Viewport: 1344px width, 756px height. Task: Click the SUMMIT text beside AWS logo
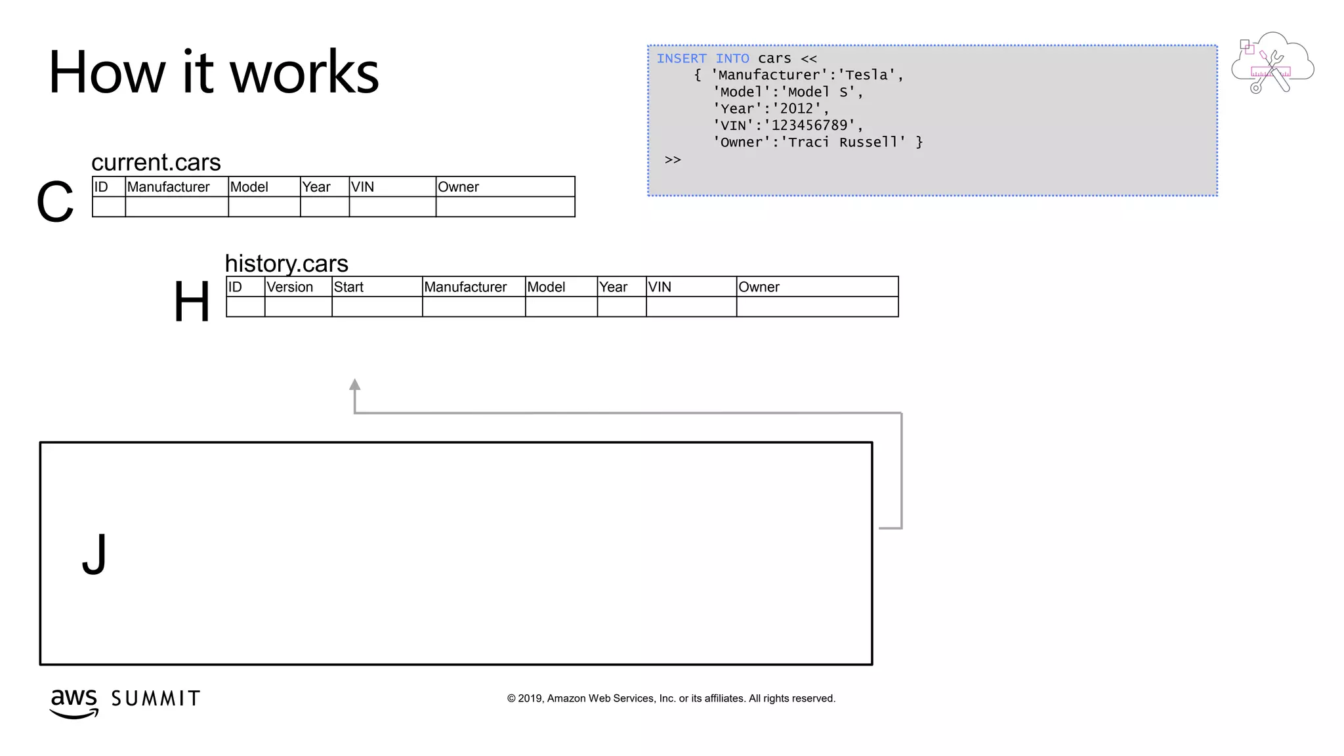156,698
